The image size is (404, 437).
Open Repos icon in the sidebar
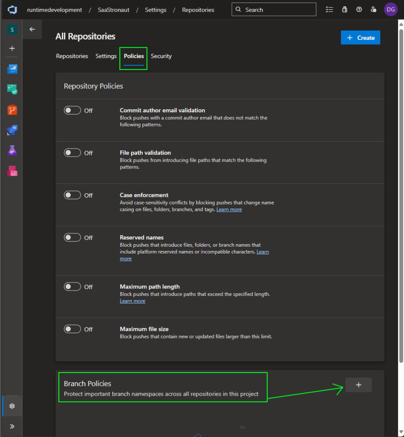point(12,110)
